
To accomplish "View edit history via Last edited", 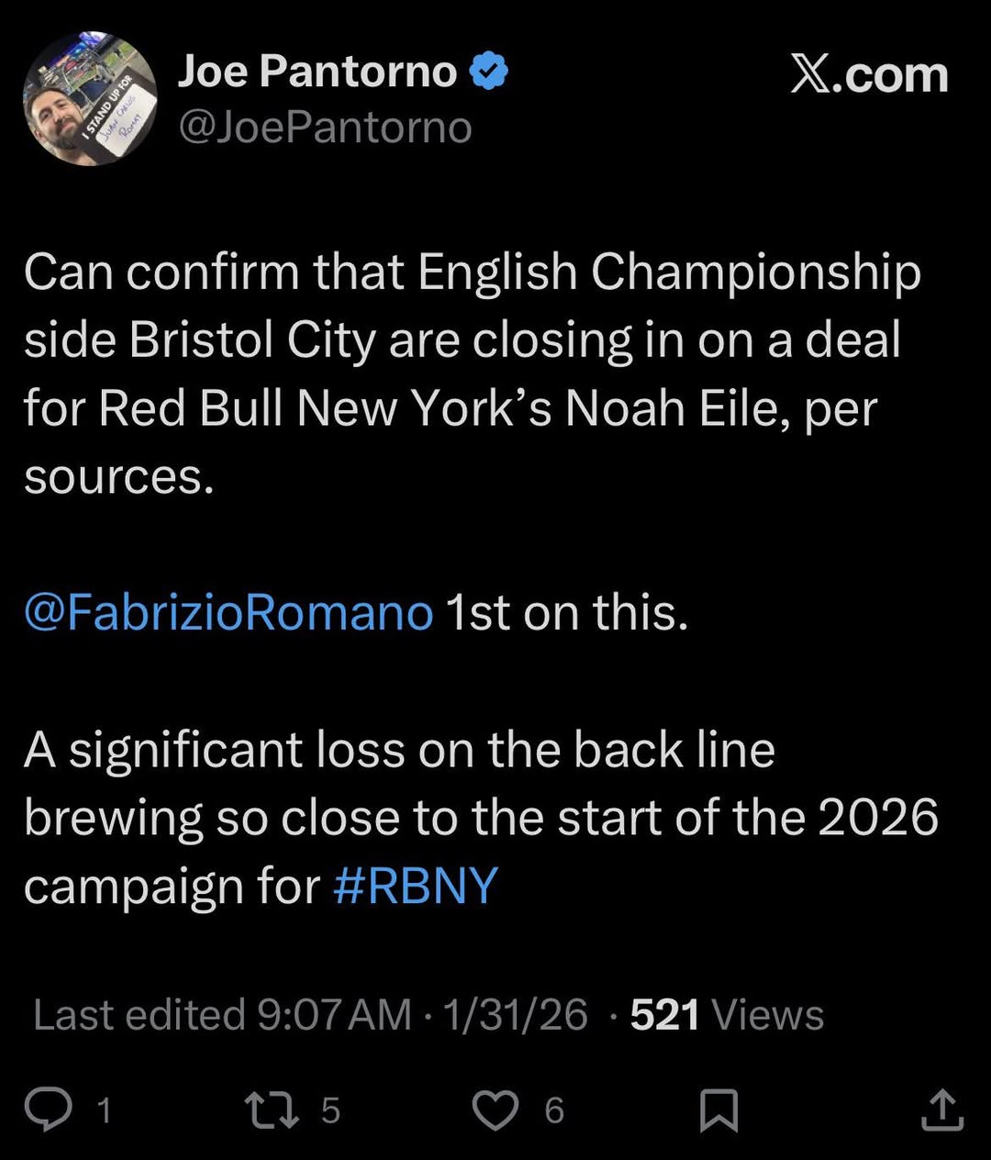I will (139, 1015).
